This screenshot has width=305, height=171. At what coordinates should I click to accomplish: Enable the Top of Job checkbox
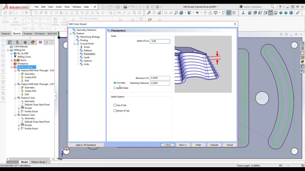[115, 105]
